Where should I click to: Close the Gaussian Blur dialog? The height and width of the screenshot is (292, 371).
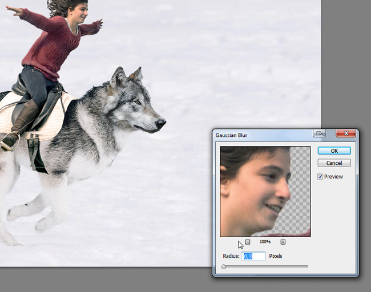[346, 133]
